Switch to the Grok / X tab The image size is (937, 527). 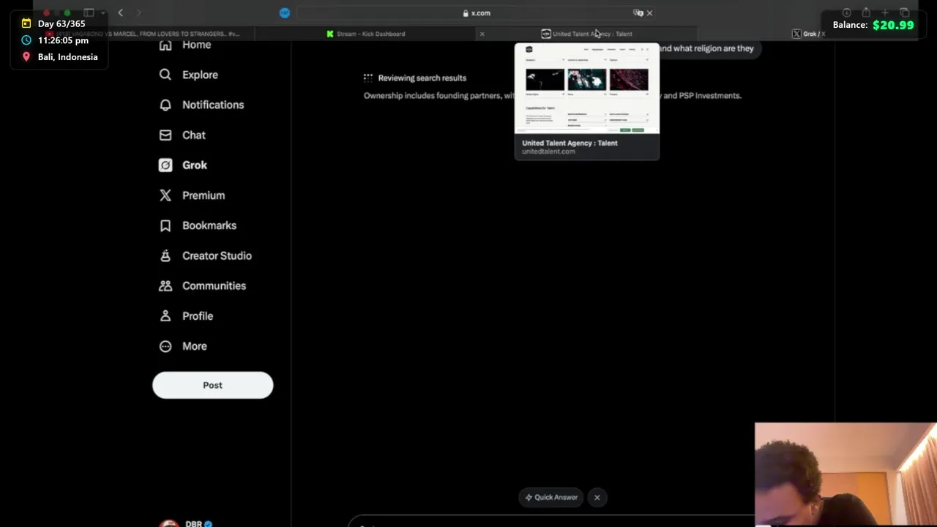[x=808, y=34]
